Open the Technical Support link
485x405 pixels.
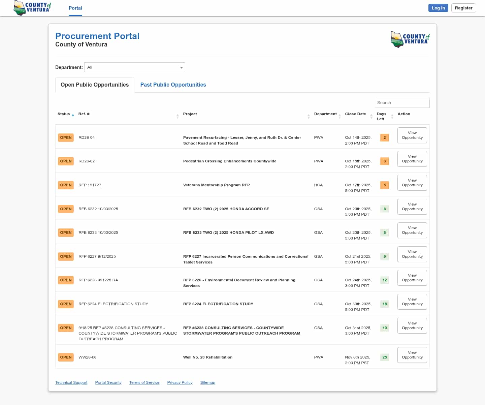71,382
